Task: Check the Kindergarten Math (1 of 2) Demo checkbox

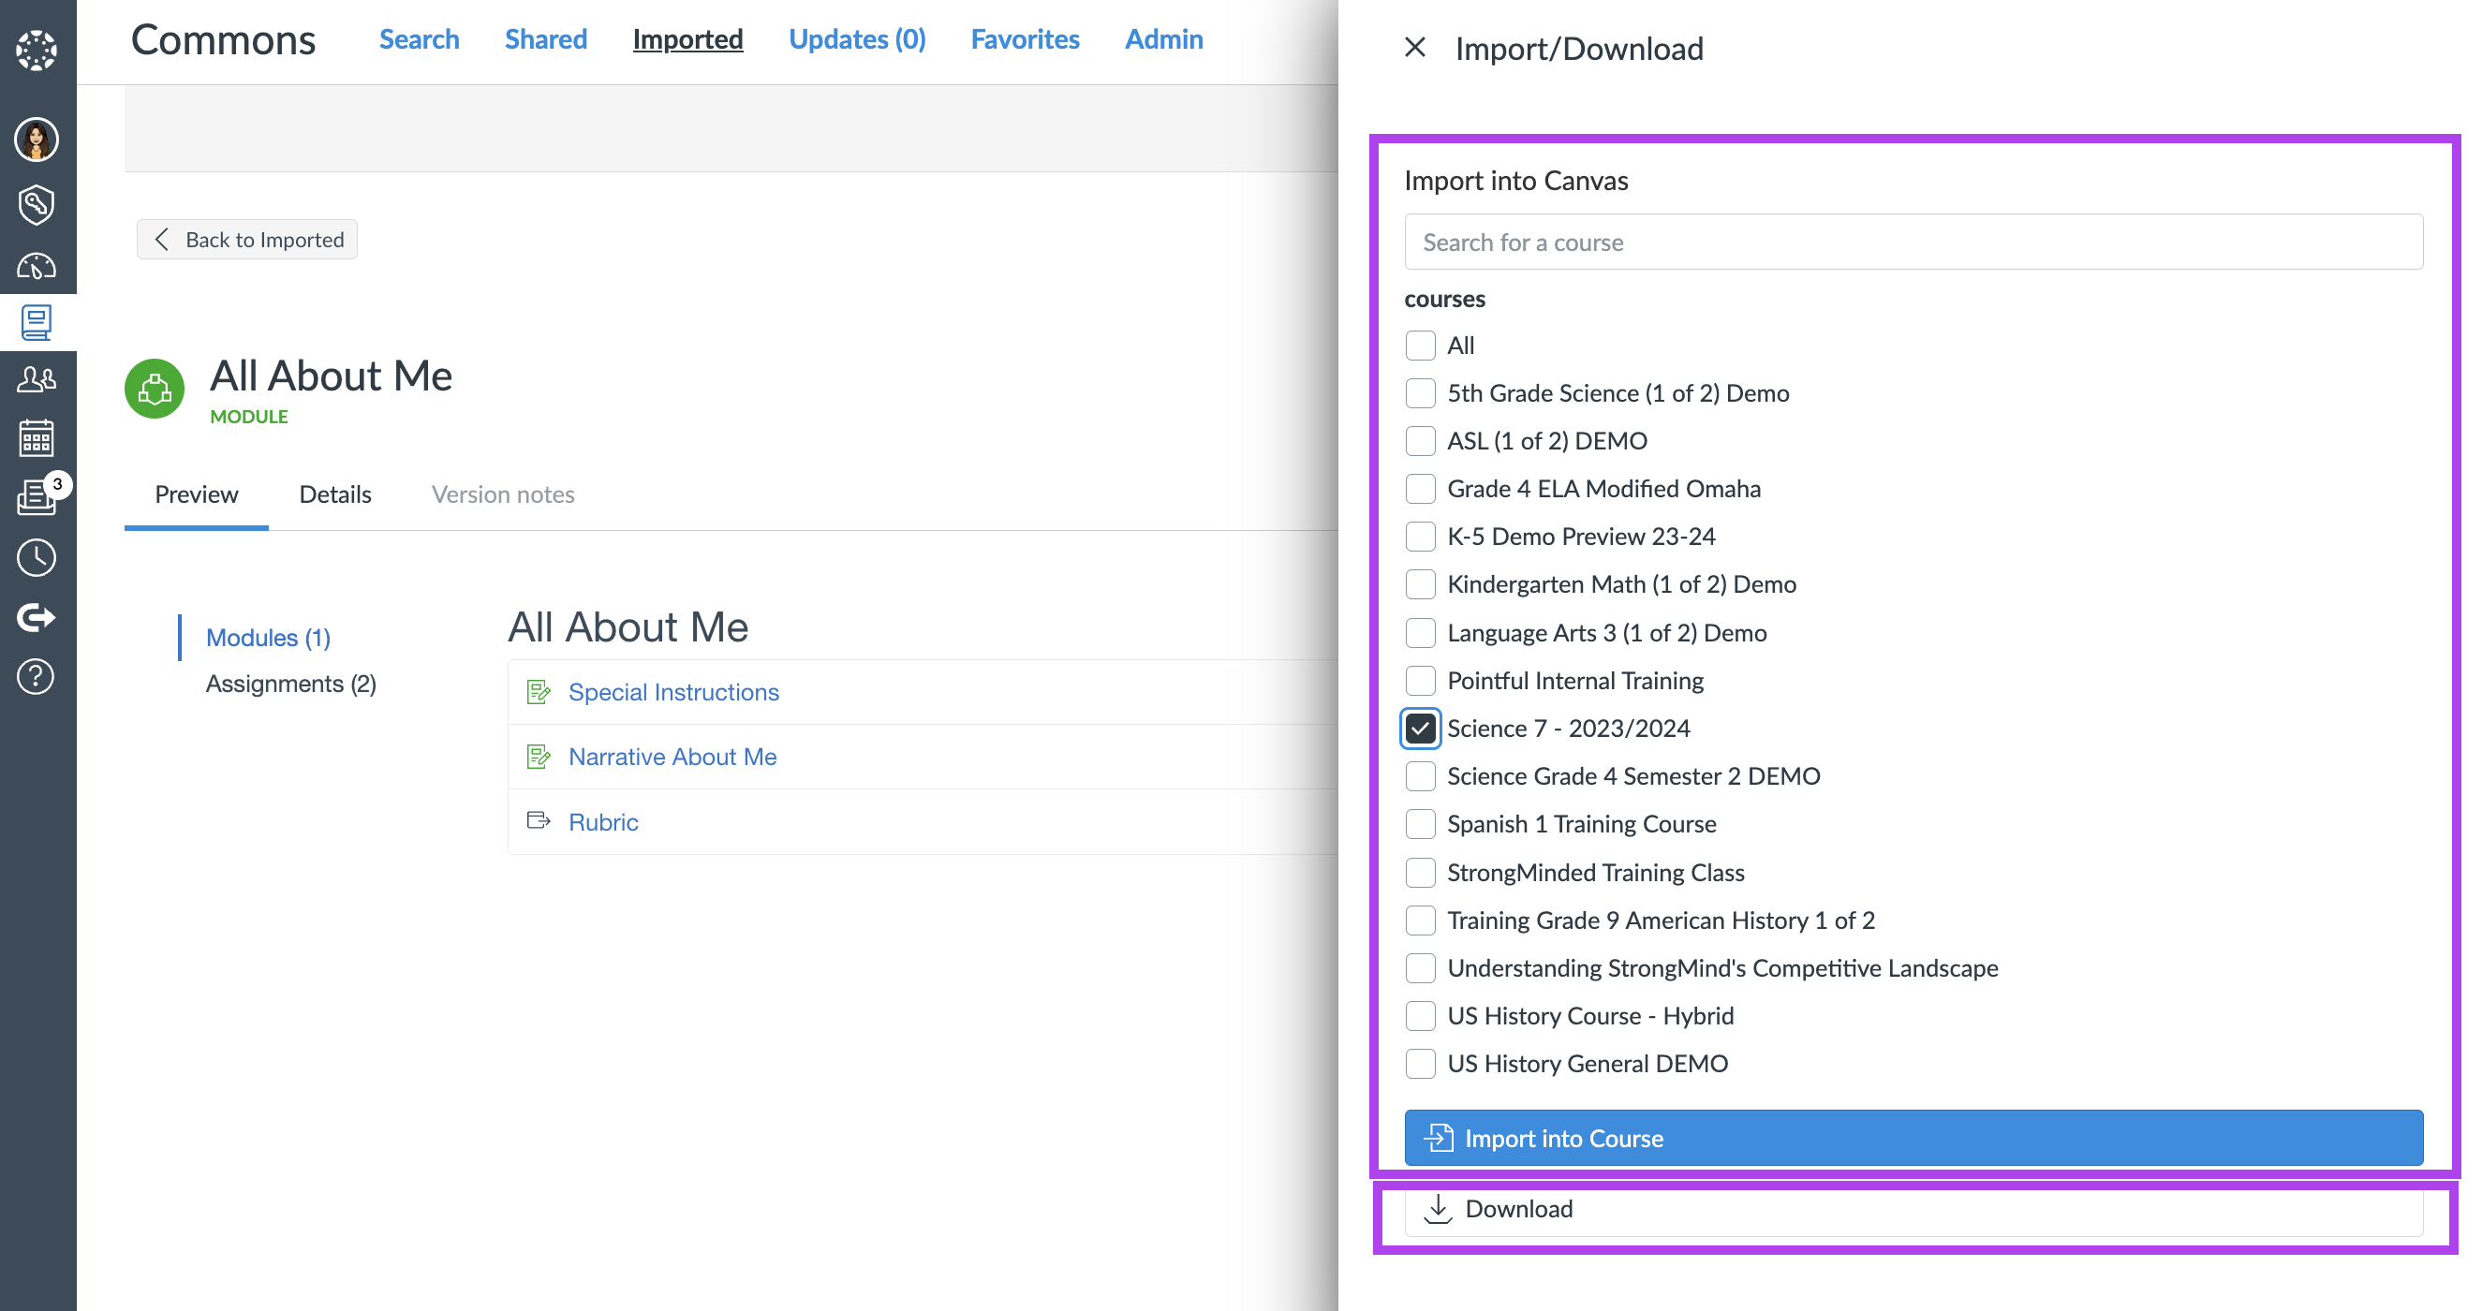Action: click(1420, 584)
